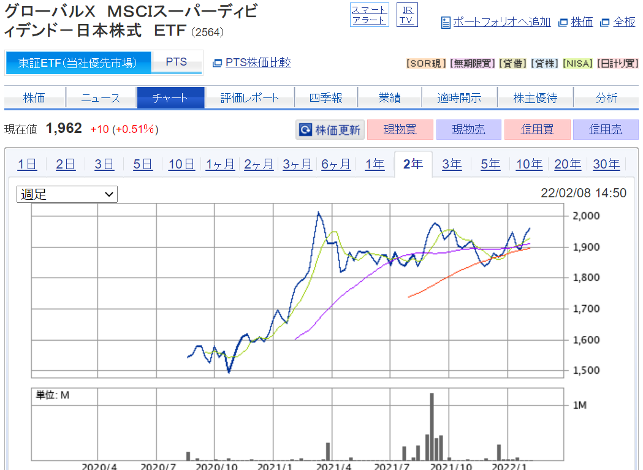Set chart period to 10日
This screenshot has height=470, width=643.
pyautogui.click(x=181, y=164)
